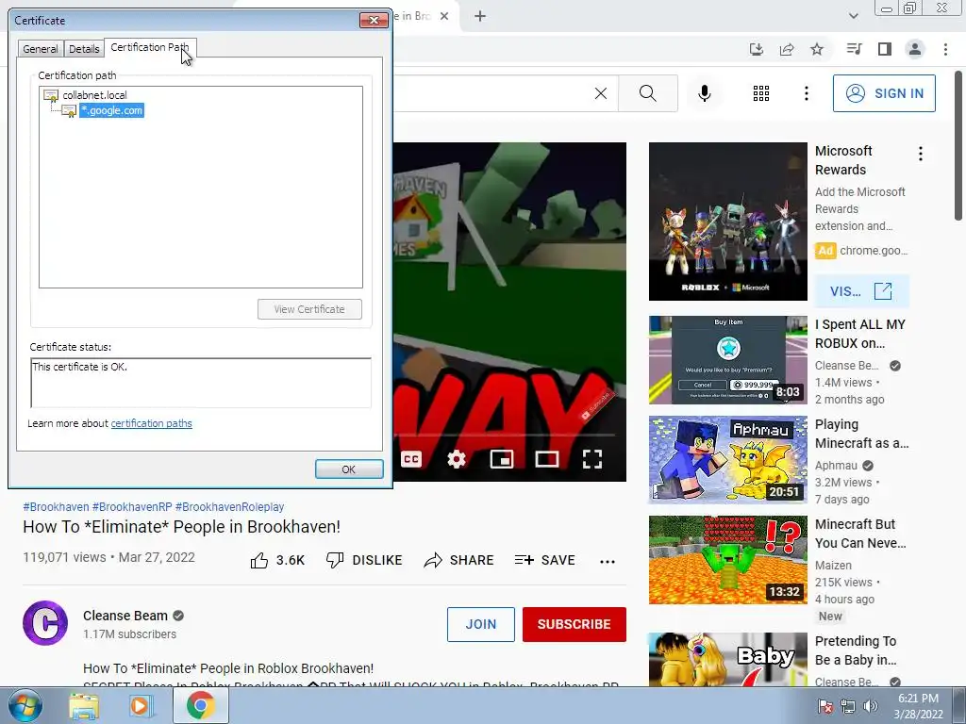
Task: Switch the video to theater mode
Action: click(x=547, y=459)
